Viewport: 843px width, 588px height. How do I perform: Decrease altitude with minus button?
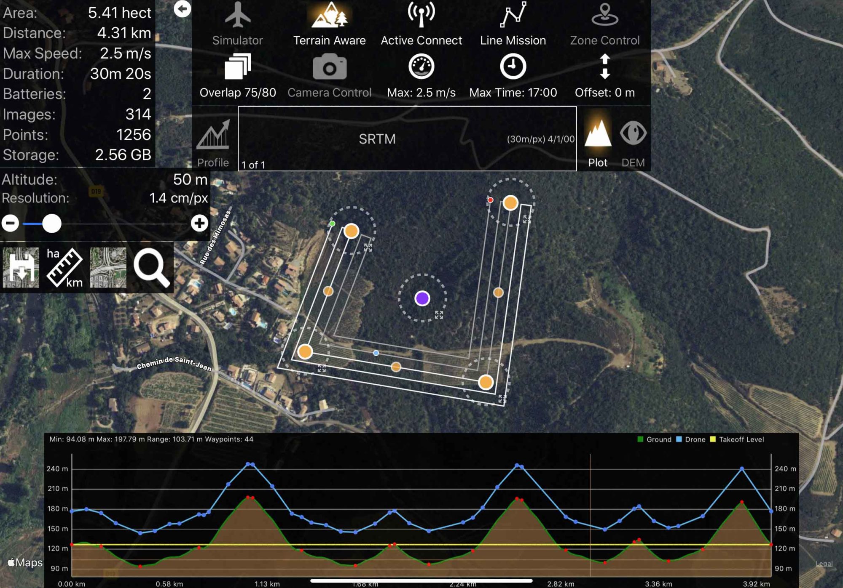pyautogui.click(x=10, y=223)
